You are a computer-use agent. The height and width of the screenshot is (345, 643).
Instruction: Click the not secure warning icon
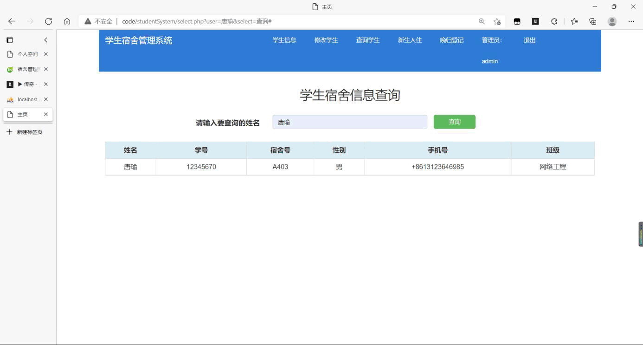tap(88, 21)
